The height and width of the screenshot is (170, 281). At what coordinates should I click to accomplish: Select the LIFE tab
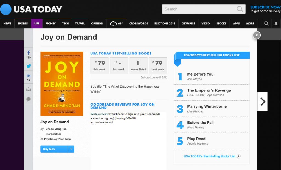tap(37, 24)
